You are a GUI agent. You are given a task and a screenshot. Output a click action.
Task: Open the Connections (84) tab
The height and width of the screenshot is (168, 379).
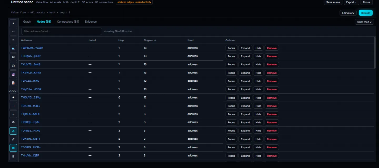pos(68,22)
